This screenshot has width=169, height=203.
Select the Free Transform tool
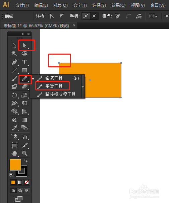click(x=24, y=103)
